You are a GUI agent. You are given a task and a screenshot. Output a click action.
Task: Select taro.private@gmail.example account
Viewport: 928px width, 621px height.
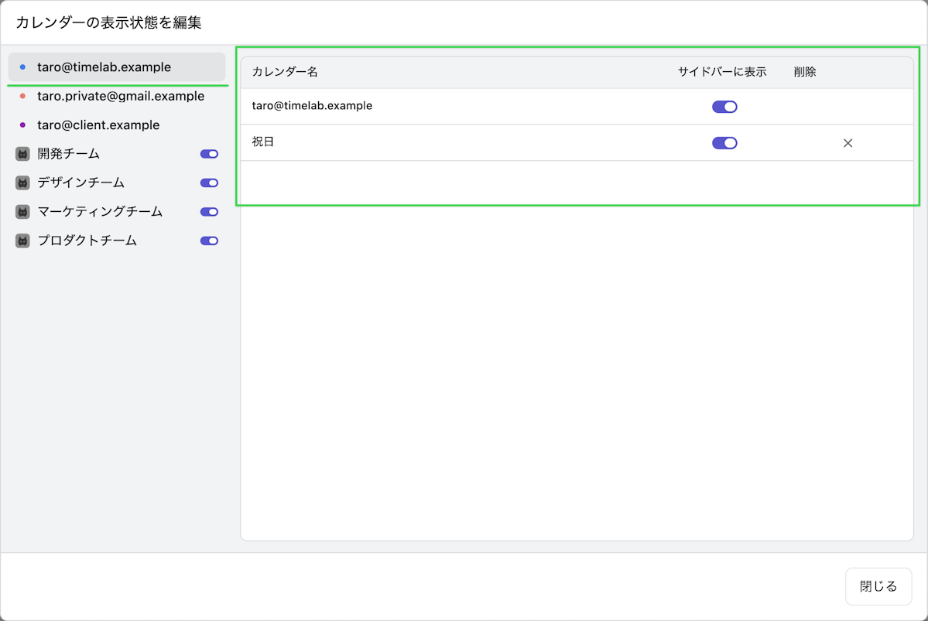[117, 96]
